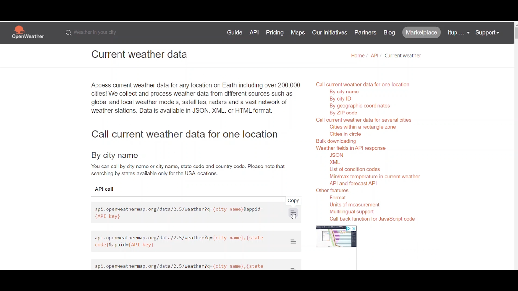Jump to 'Cities within a rectangle zone'

363,127
